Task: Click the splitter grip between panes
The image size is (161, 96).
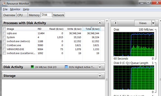Action: pos(107,79)
